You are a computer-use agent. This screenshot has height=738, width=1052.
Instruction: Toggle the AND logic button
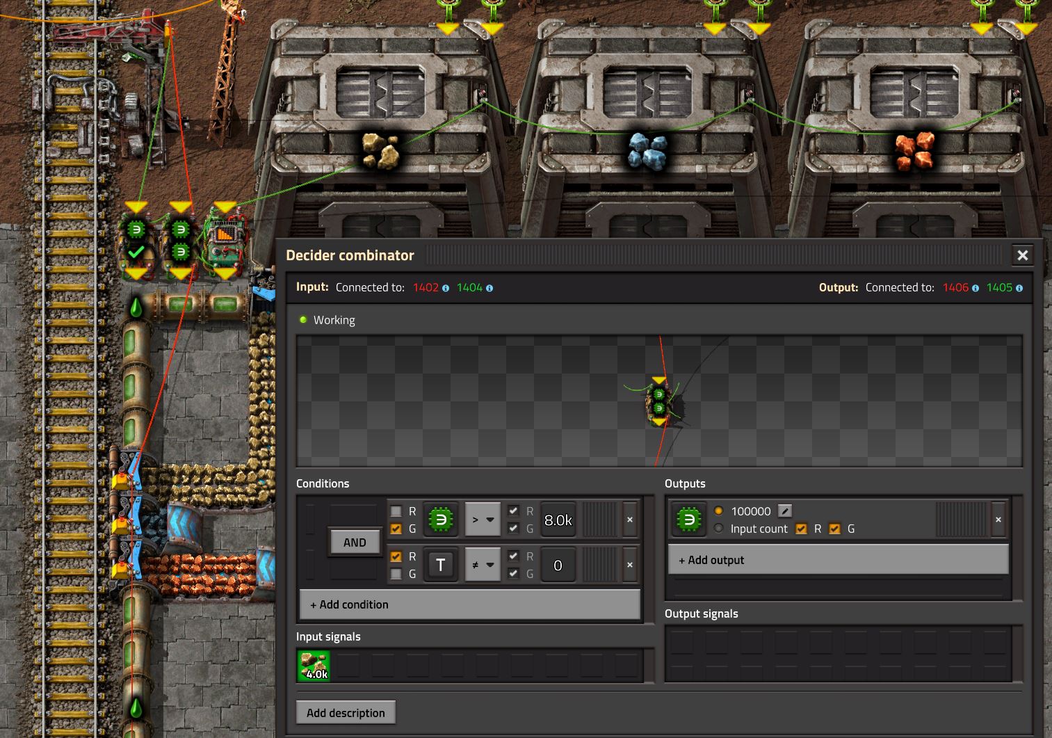[x=355, y=543]
